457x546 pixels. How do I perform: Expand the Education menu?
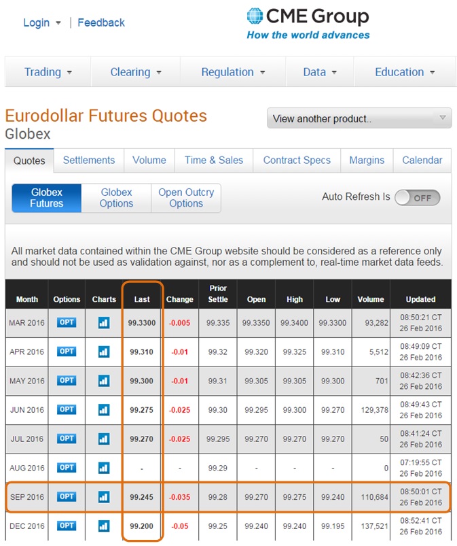tap(405, 72)
